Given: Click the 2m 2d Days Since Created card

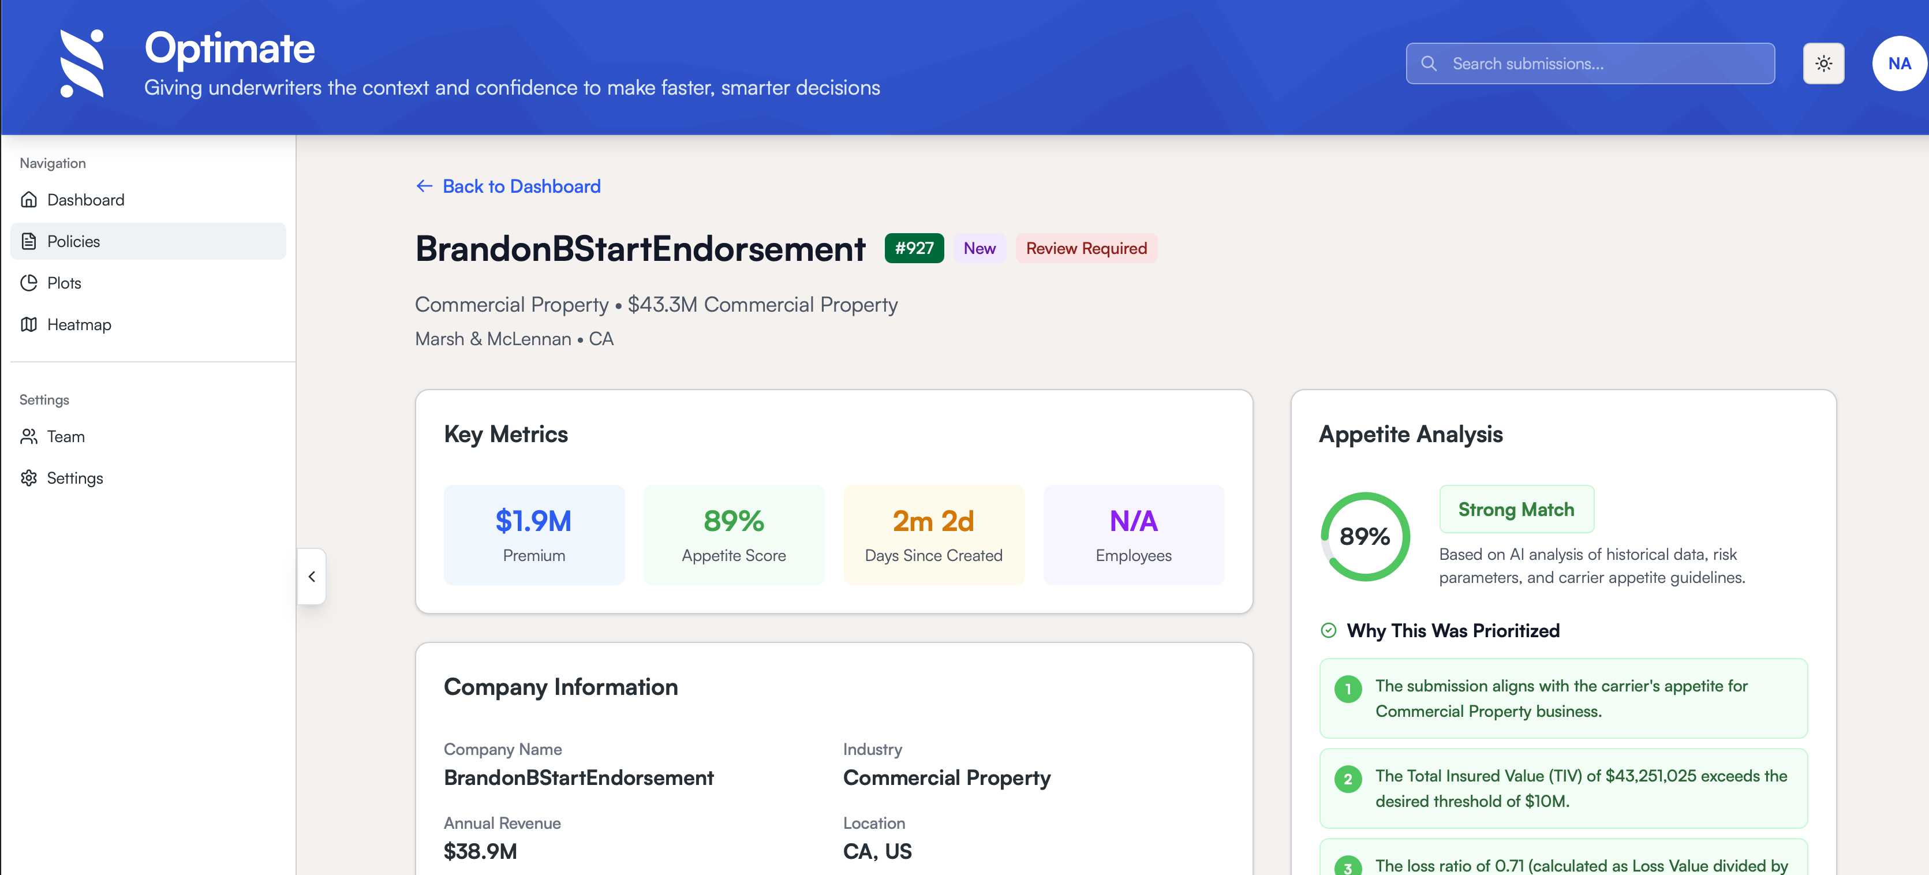Looking at the screenshot, I should (x=933, y=534).
